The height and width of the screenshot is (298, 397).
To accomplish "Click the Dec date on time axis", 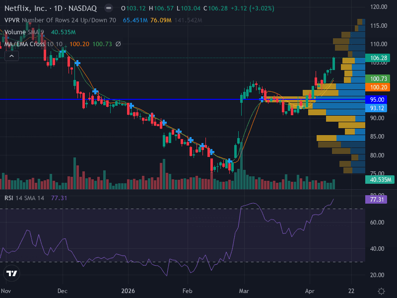I will [63, 291].
